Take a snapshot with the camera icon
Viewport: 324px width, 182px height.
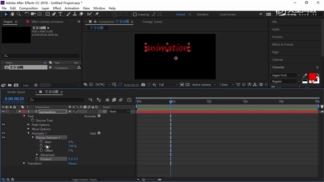click(143, 85)
